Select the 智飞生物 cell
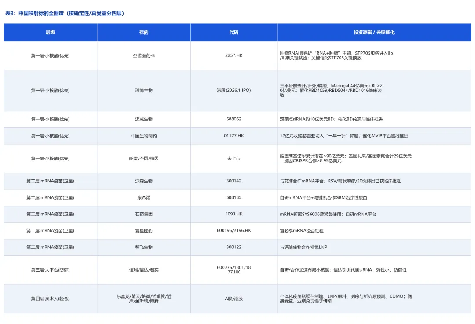The height and width of the screenshot is (324, 475). click(144, 248)
